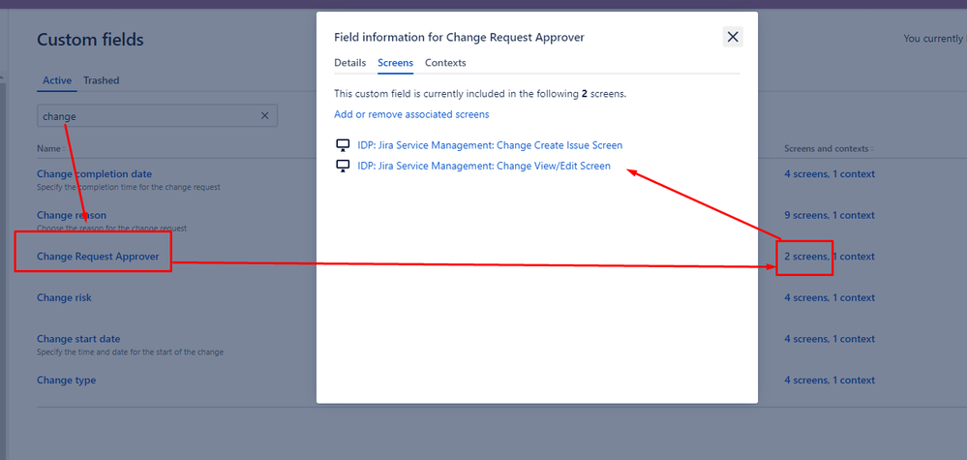Click 'Specify the completion time' description text
This screenshot has height=460, width=967.
[129, 187]
